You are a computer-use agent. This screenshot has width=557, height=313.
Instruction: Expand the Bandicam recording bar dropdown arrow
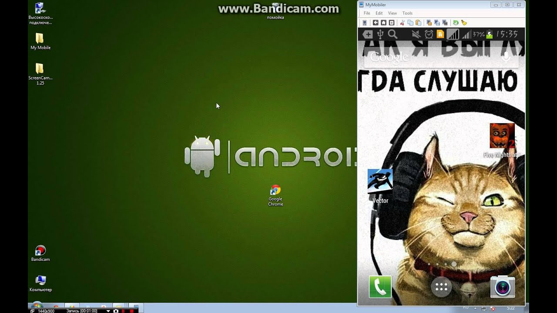pyautogui.click(x=108, y=311)
